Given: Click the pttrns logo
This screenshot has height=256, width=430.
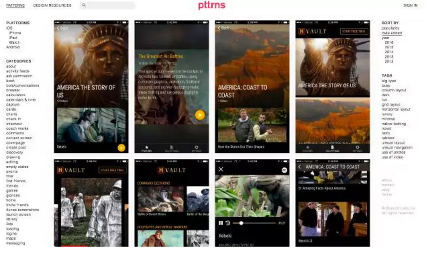Looking at the screenshot, I should [x=212, y=5].
